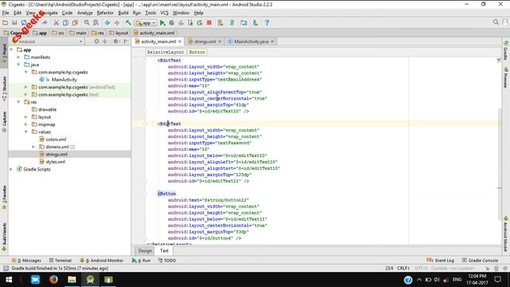Click the Help question mark icon
510x287 pixels.
coord(267,23)
